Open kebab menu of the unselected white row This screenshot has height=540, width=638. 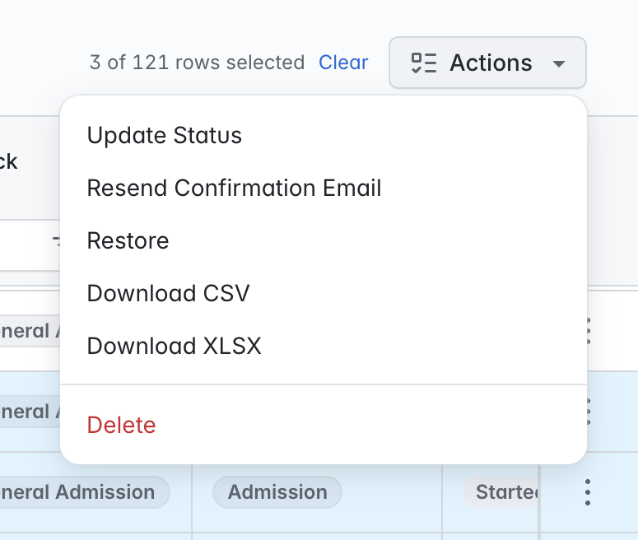click(589, 331)
